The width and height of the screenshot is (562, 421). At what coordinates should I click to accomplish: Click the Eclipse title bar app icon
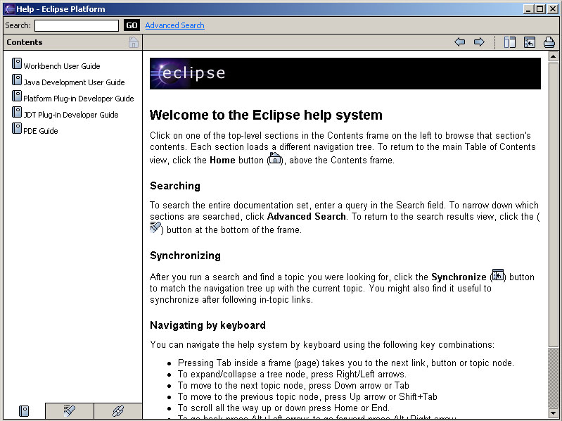pyautogui.click(x=10, y=9)
